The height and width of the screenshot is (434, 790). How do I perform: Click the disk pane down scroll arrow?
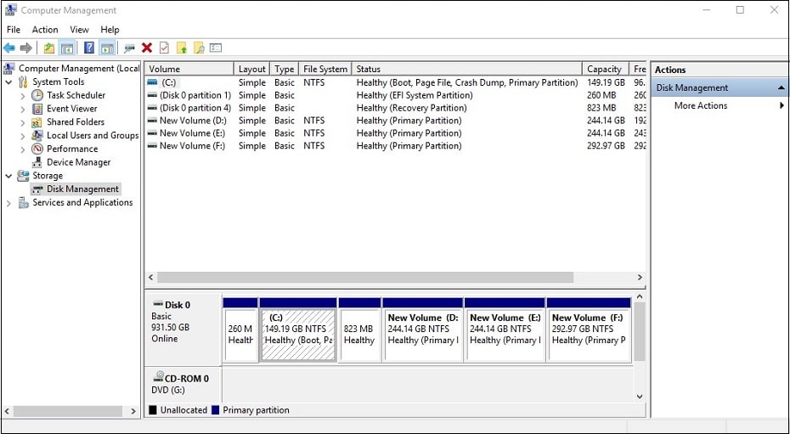pyautogui.click(x=640, y=397)
